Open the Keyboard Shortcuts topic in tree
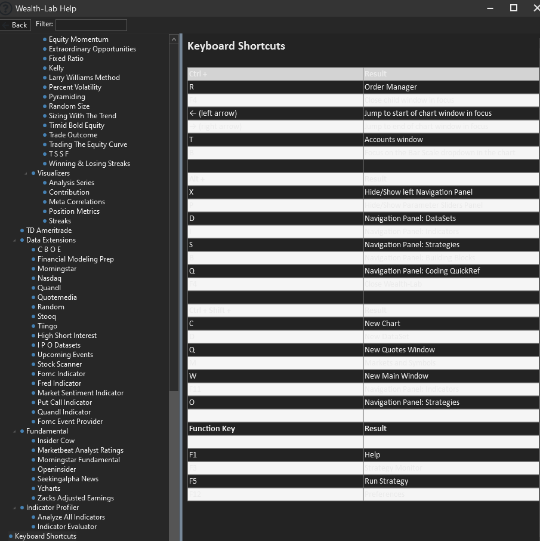Image resolution: width=540 pixels, height=541 pixels. (x=45, y=536)
